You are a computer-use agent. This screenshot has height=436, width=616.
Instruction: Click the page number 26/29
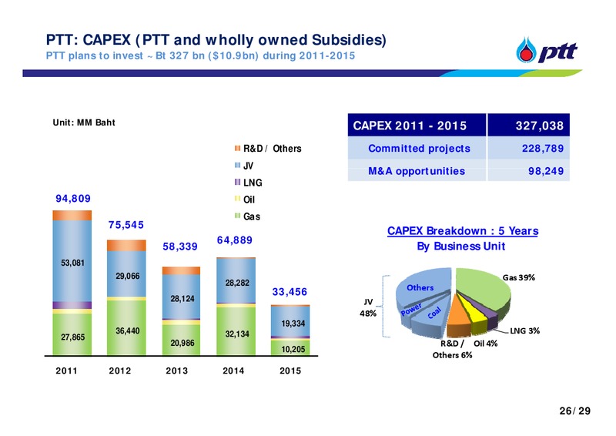coord(574,411)
